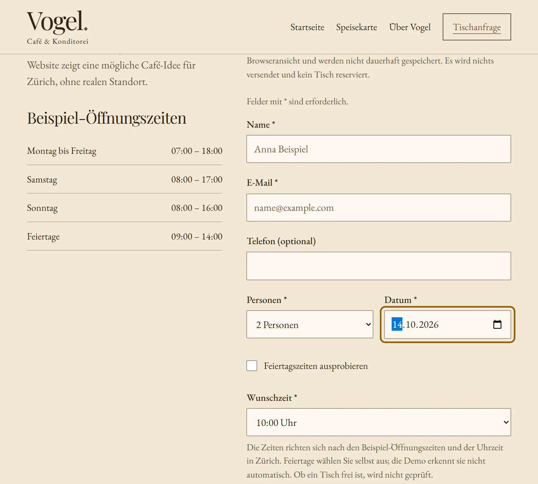Viewport: 538px width, 484px height.
Task: Click the Datum field label
Action: pos(401,300)
